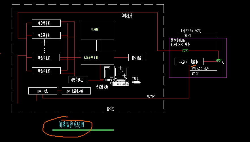Select the dotted ellipsis between recorder boxes
250x142 pixels.
[x=45, y=46]
